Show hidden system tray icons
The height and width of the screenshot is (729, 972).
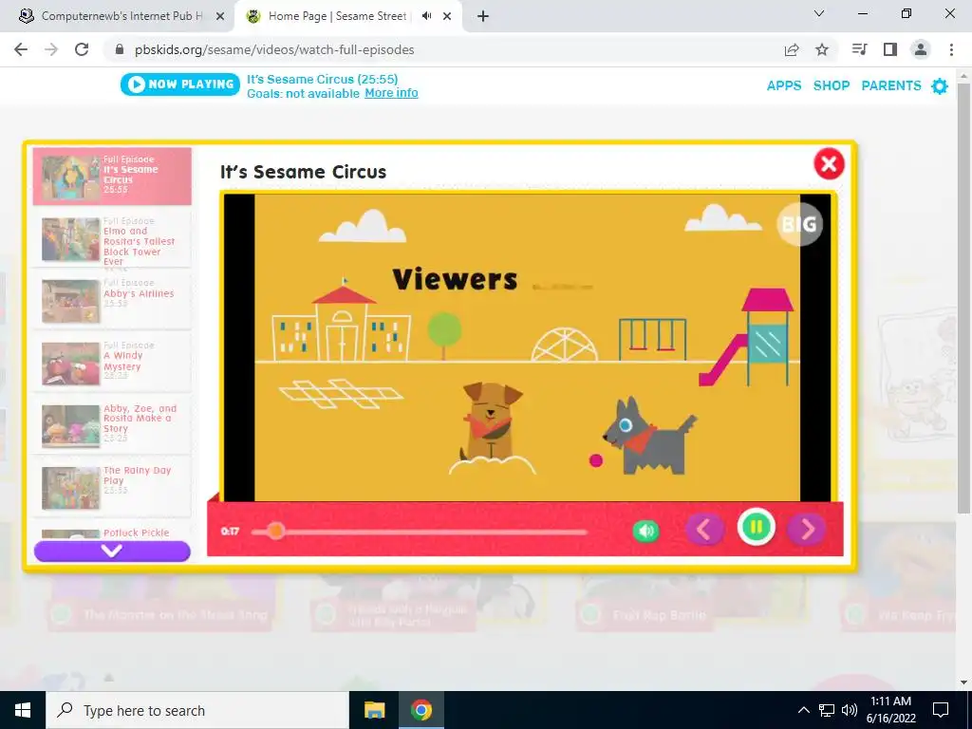point(803,710)
